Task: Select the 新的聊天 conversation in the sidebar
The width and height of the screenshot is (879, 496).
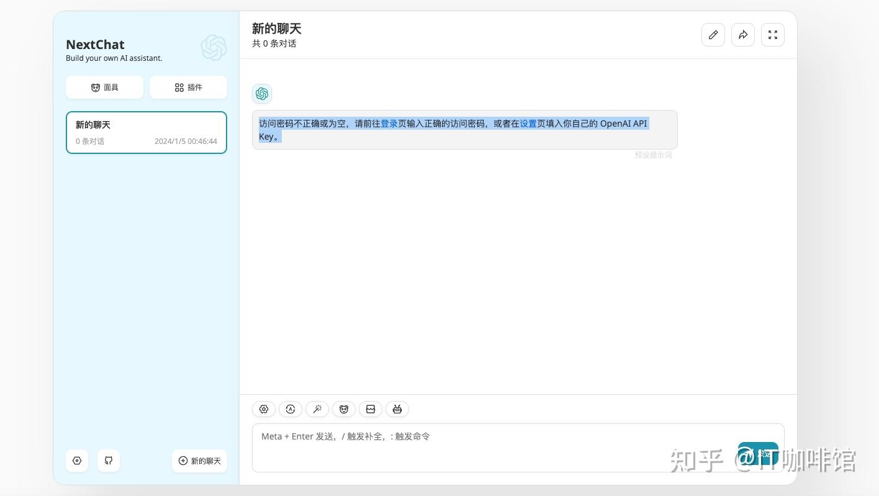Action: point(146,132)
